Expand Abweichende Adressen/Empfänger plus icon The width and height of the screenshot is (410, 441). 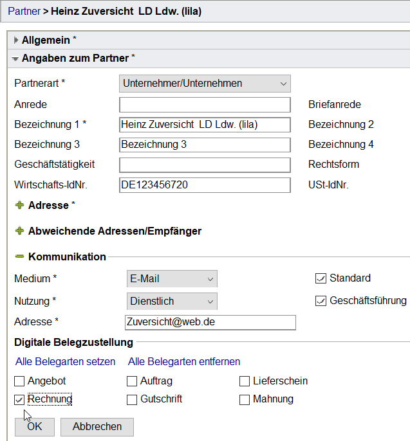pos(19,231)
